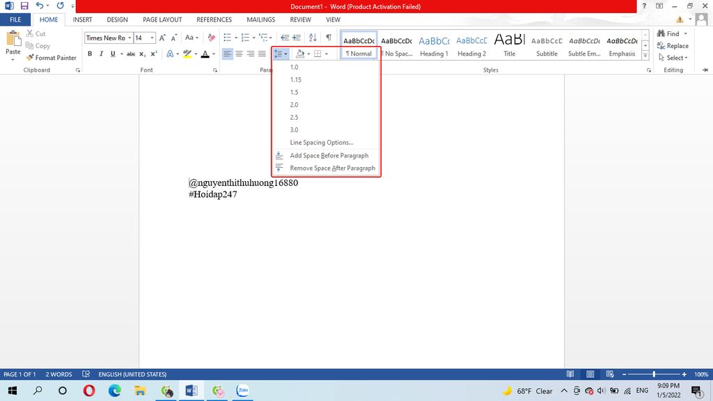The height and width of the screenshot is (401, 713).
Task: Open the Font dialog launcher
Action: click(x=215, y=70)
